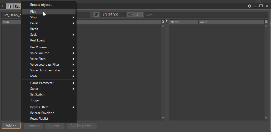The image size is (271, 132).
Task: Click the color palette icon
Action: (96, 15)
